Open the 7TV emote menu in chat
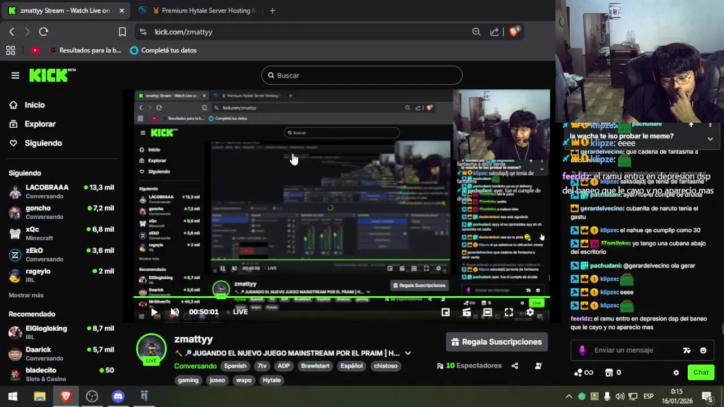Screen dimensions: 724x407 [687, 350]
